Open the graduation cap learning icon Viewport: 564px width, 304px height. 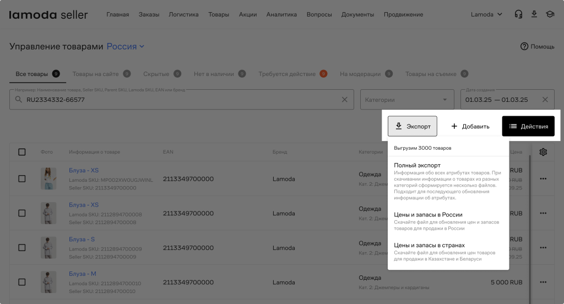[550, 14]
